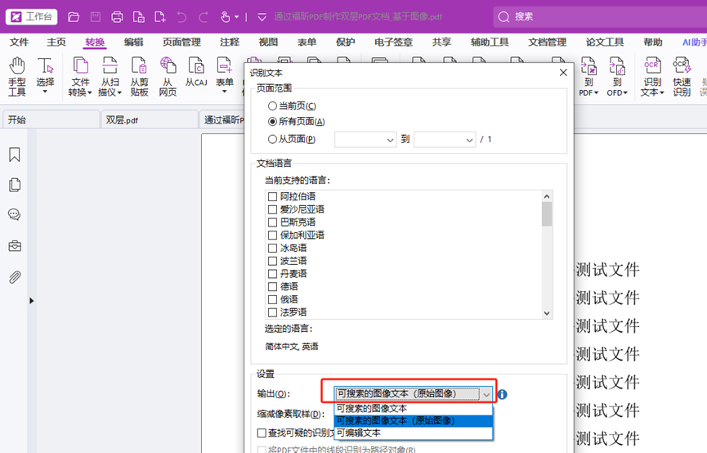This screenshot has height=453, width=707.
Task: Open the 识别文本 OCR tool
Action: coord(652,76)
